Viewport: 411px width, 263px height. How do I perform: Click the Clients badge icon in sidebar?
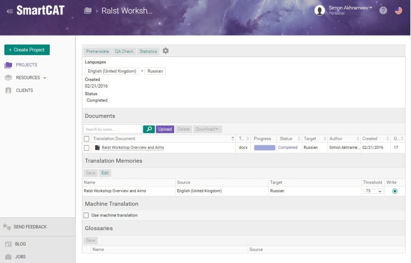(8, 90)
